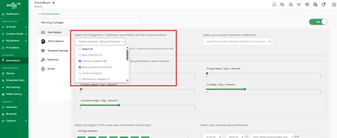Image resolution: width=337 pixels, height=138 pixels.
Task: Open Planner in the sidebar
Action: pos(11,73)
